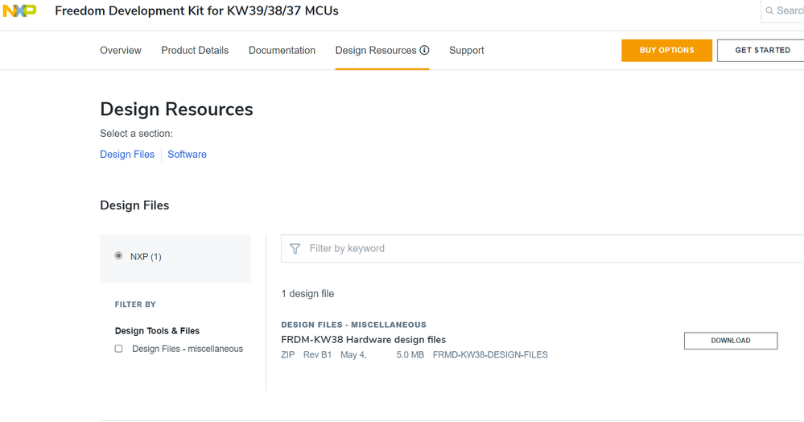Viewport: 804px width, 422px height.
Task: Jump to the Software section link
Action: (x=188, y=155)
